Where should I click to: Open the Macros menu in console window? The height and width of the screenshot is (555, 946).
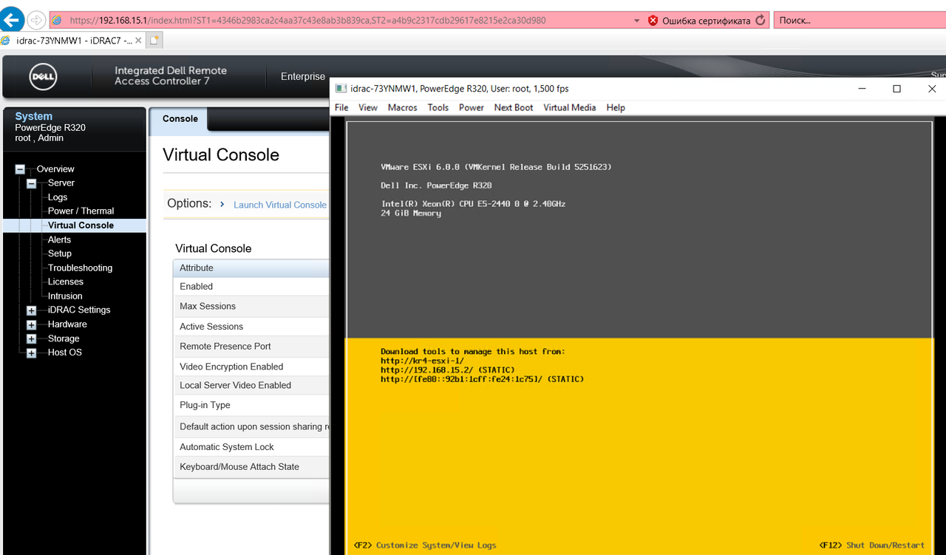(403, 108)
